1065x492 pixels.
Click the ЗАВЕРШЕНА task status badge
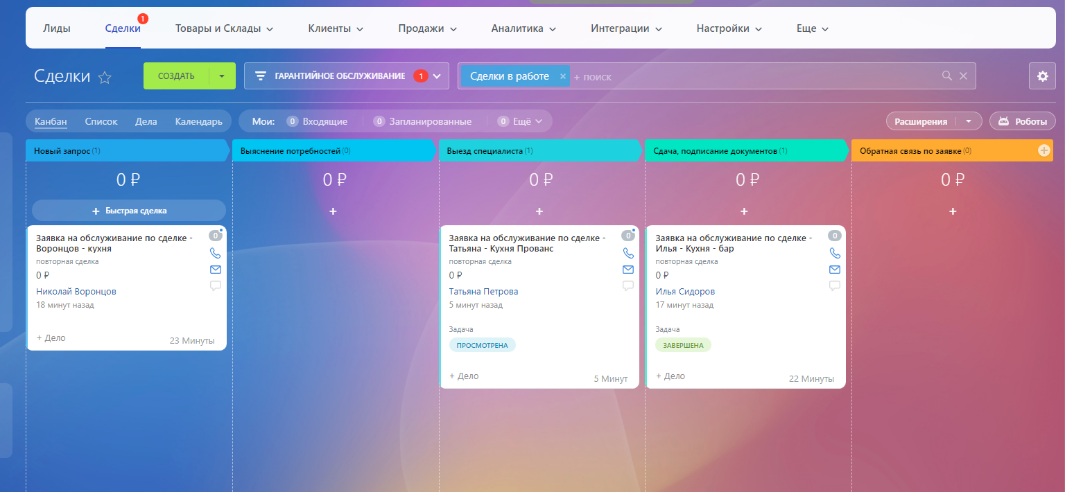point(683,345)
